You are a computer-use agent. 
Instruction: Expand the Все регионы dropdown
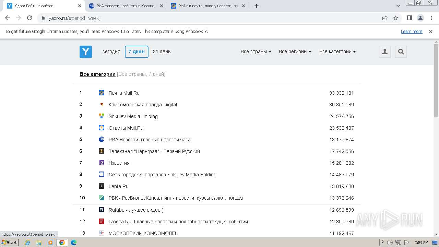[295, 51]
